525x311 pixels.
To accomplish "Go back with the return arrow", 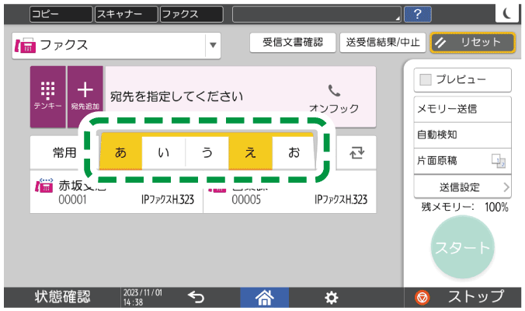I will point(196,297).
